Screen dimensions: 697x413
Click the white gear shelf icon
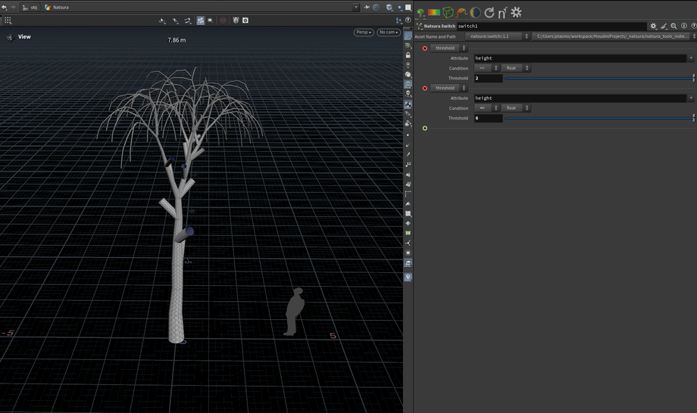click(517, 13)
